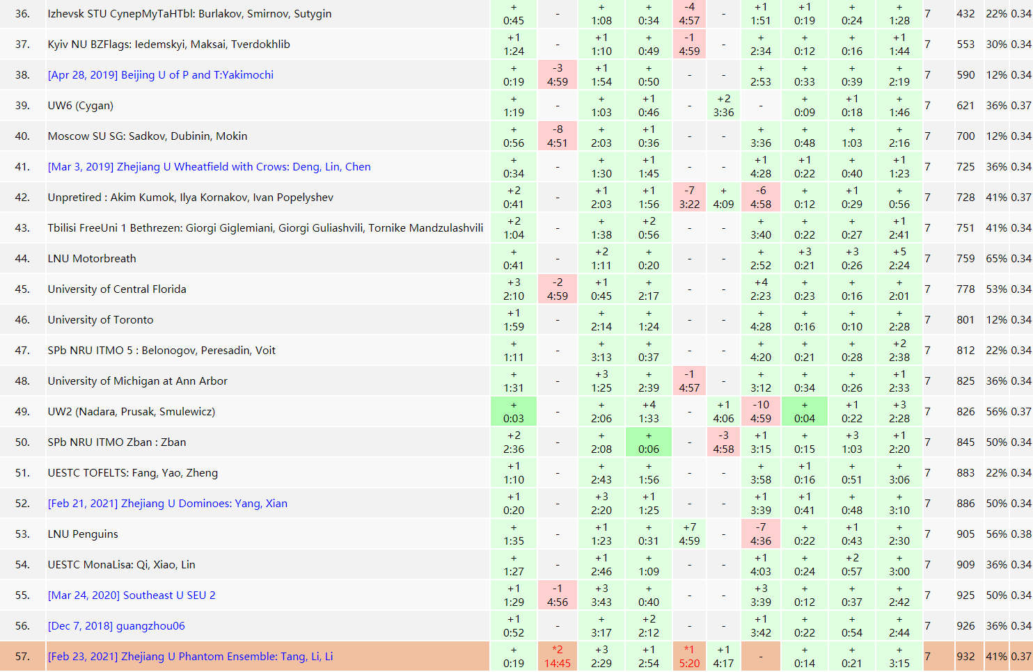Screen dimensions: 1033x672
Task: Click the +5 2:24 cell for LNU Motorbreath
Action: [899, 259]
